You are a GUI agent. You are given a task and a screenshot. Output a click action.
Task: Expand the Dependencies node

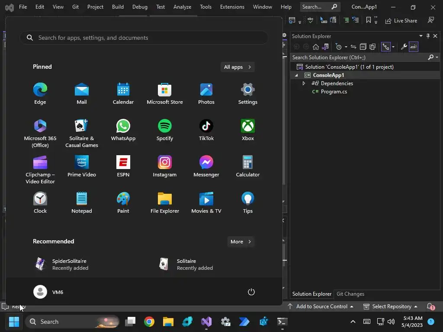304,83
